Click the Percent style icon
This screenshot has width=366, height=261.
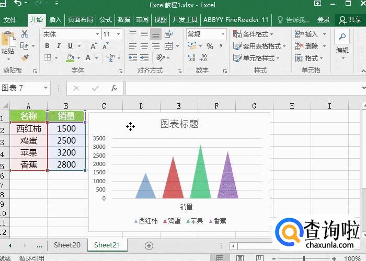pos(210,46)
